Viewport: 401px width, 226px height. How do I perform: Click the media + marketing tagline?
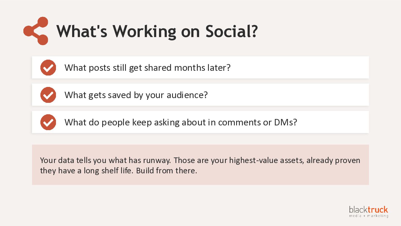[368, 216]
